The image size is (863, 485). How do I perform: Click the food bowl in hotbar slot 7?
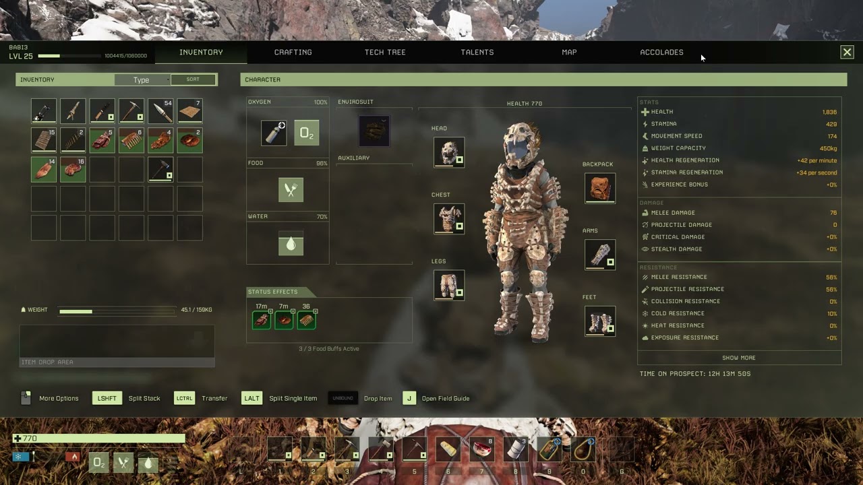tap(482, 449)
